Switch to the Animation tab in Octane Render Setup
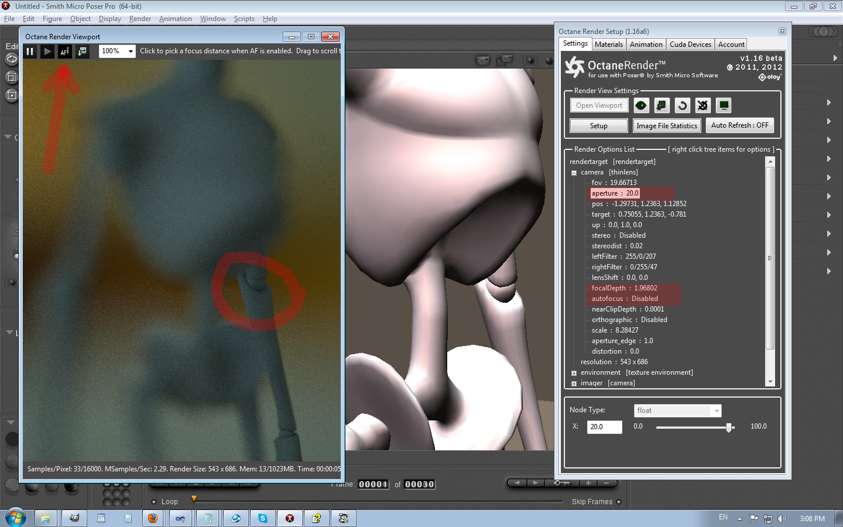Screen dimensions: 843x527 (646, 45)
